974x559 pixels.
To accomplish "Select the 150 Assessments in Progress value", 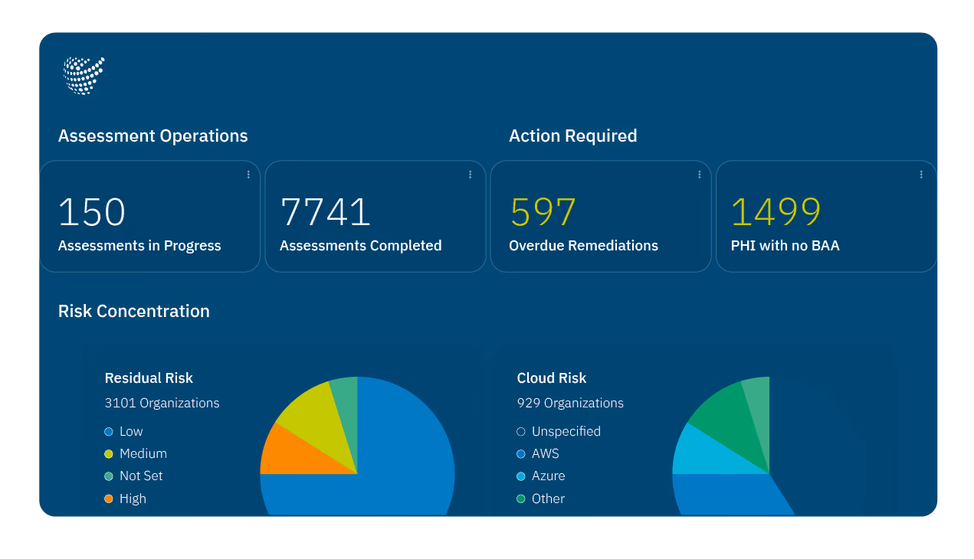I will tap(92, 212).
